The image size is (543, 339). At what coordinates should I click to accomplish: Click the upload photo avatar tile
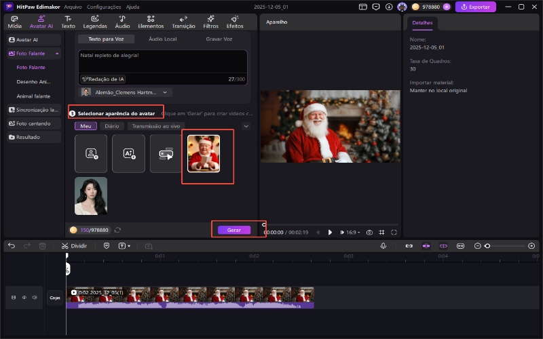pos(91,154)
